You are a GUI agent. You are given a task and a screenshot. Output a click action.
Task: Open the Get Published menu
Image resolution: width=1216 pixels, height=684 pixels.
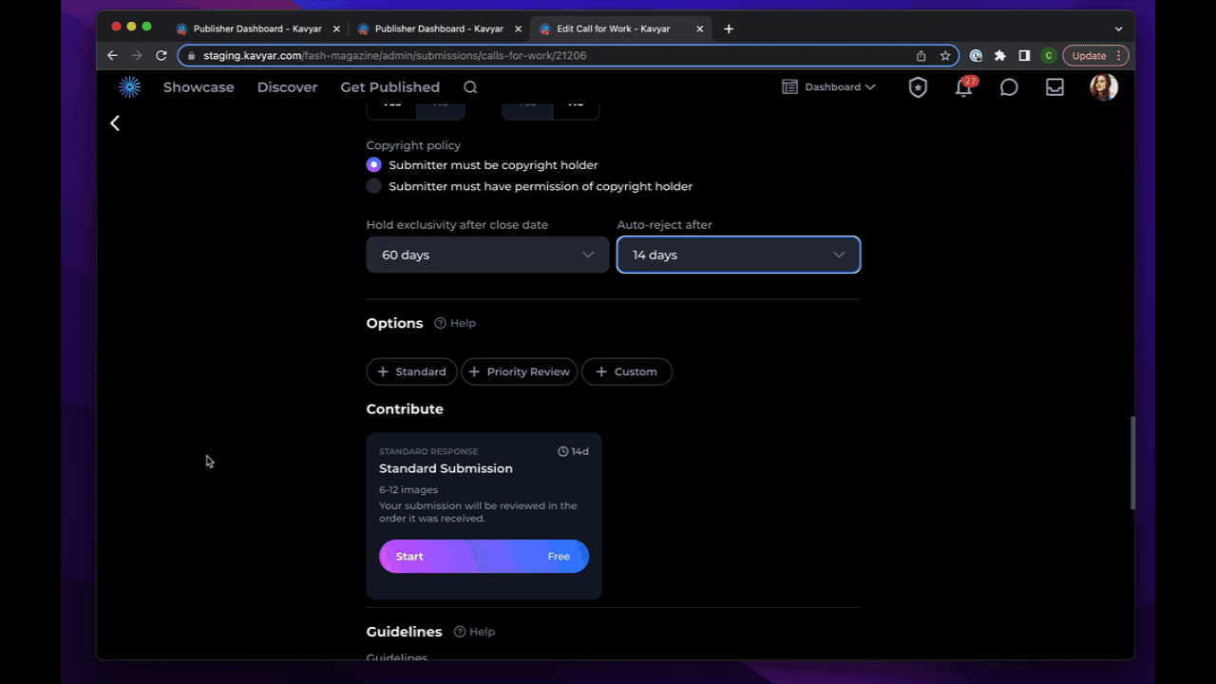390,87
